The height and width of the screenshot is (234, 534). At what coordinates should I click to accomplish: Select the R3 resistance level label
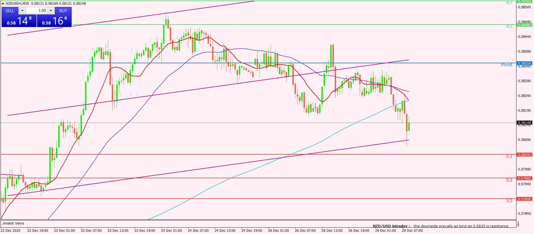pyautogui.click(x=509, y=3)
